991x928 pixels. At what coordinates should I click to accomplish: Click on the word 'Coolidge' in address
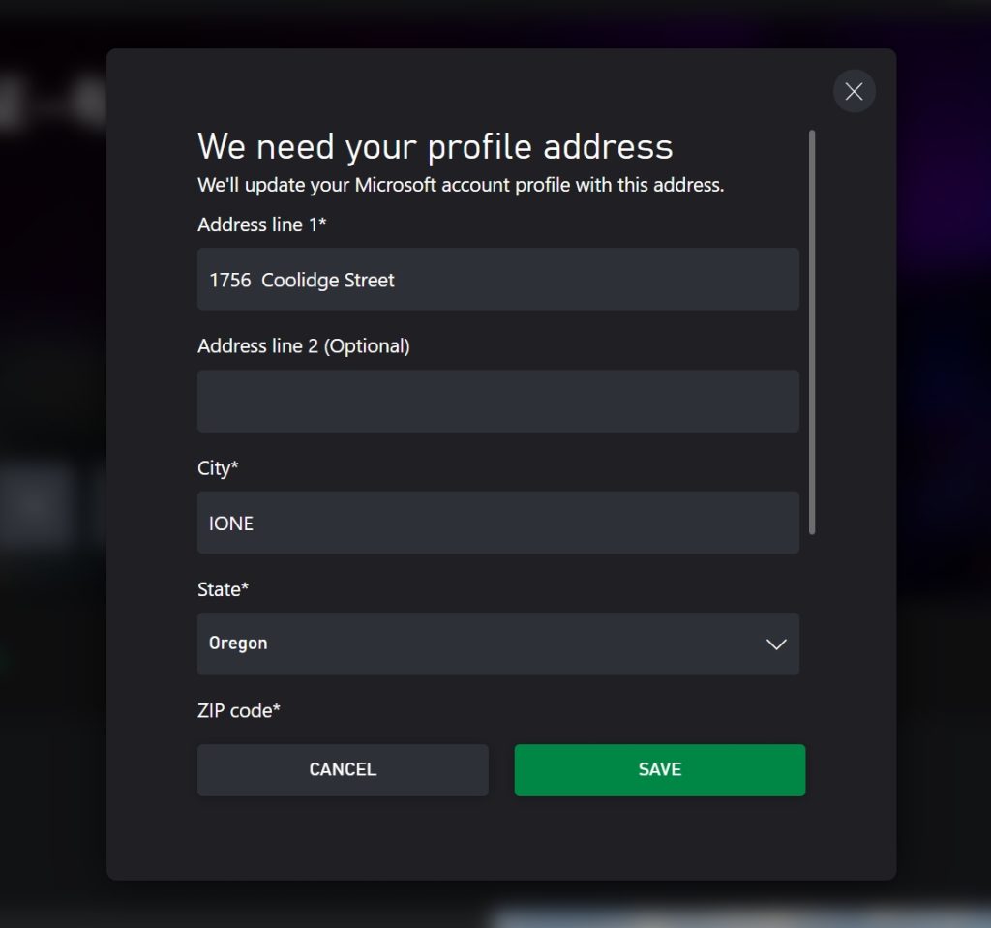tap(300, 281)
